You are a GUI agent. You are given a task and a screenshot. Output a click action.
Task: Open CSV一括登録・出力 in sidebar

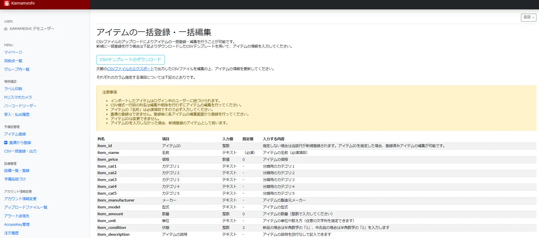[20, 151]
